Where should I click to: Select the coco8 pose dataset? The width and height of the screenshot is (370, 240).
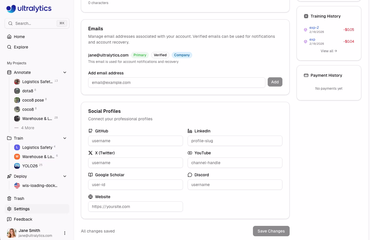coord(33,100)
